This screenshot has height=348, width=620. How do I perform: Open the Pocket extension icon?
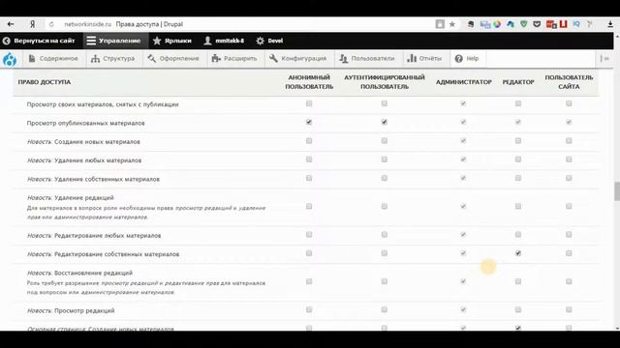click(x=537, y=24)
